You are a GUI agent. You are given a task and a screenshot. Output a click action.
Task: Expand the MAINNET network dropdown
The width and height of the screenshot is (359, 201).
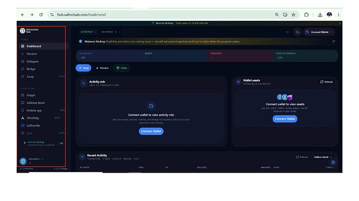88,32
